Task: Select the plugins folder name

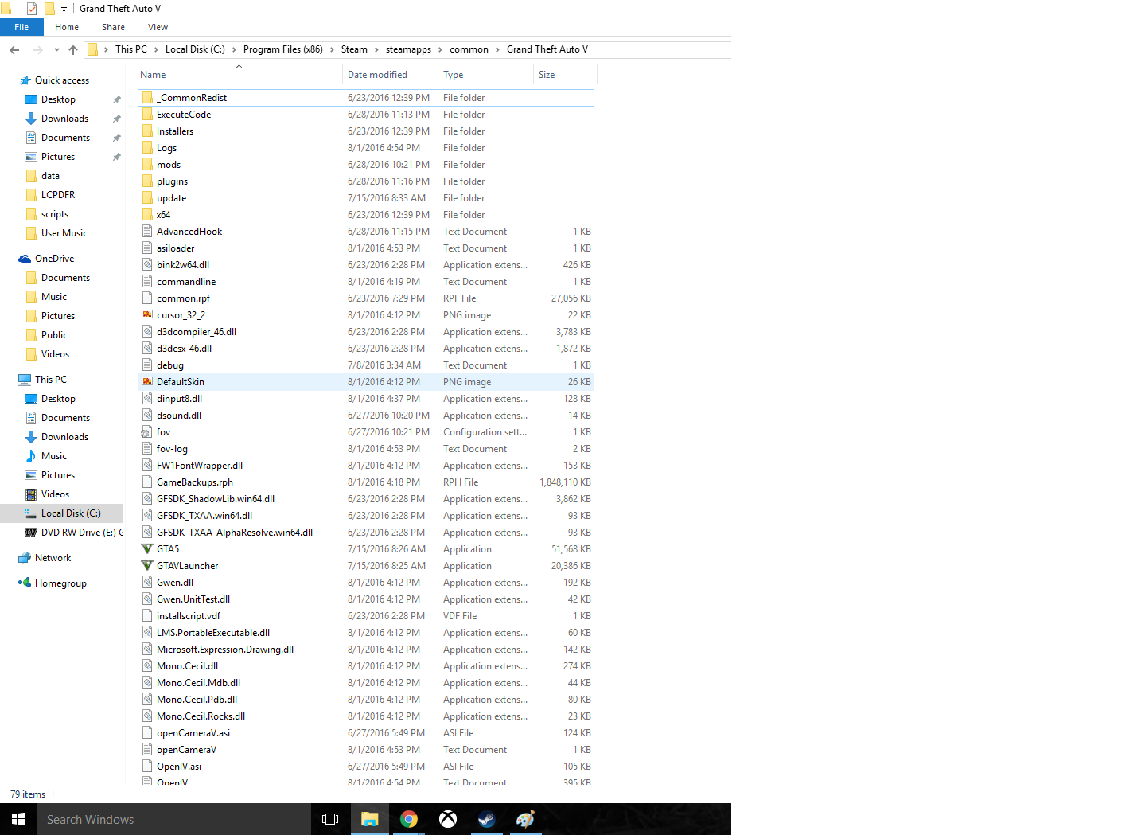Action: [173, 181]
